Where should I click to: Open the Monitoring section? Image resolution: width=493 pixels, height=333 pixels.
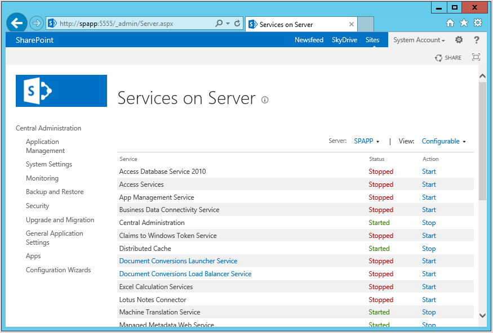(42, 178)
